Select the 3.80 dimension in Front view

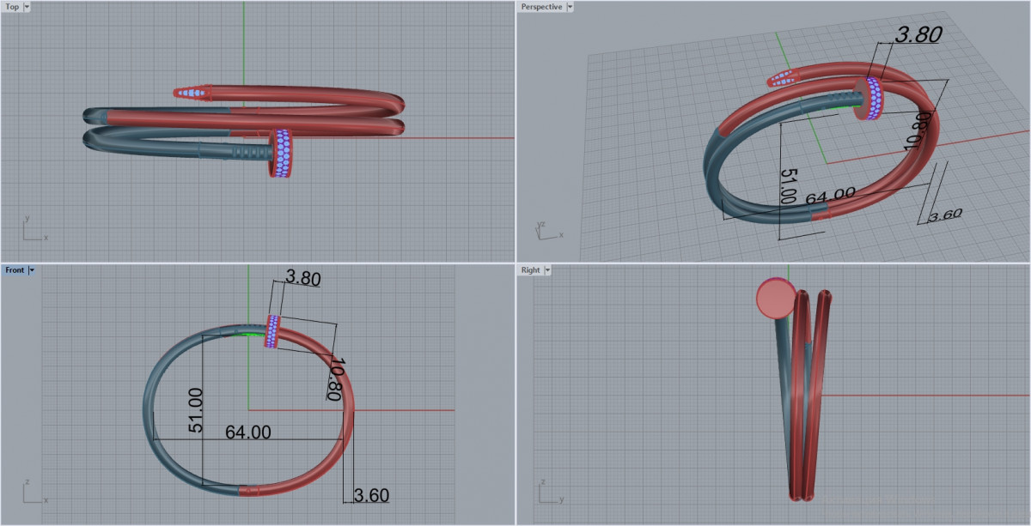coord(303,278)
